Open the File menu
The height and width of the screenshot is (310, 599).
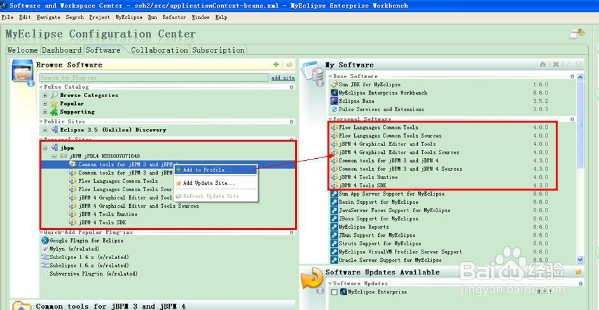(x=7, y=17)
